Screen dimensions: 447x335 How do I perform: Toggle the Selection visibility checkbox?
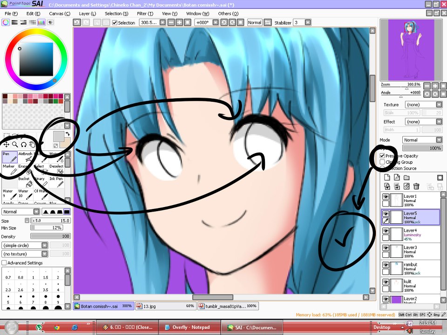[115, 22]
